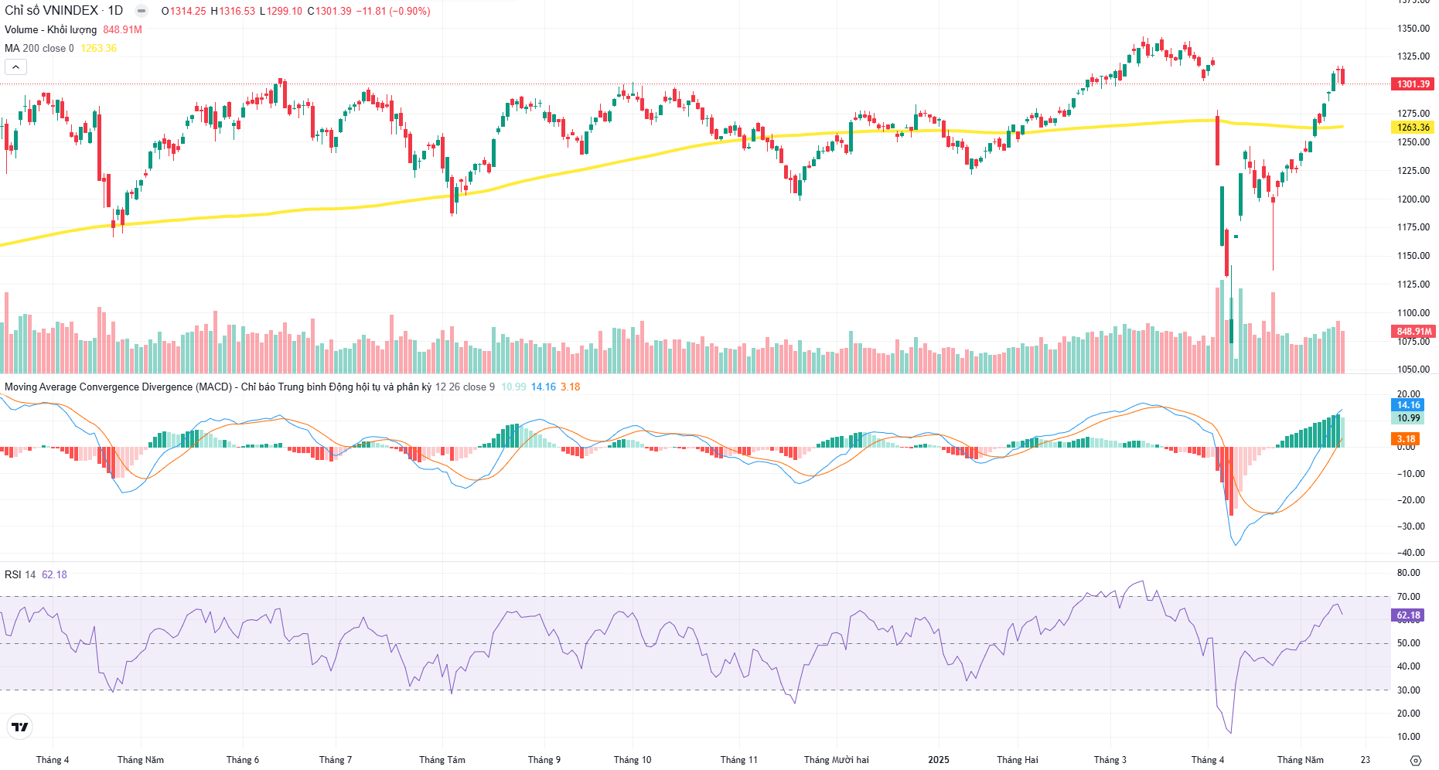Click the Tháng 6 time axis label
Screen dimensions: 1439x770
click(x=243, y=760)
